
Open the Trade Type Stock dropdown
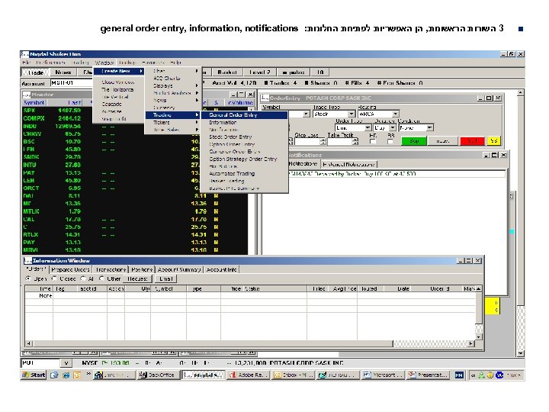[x=352, y=114]
